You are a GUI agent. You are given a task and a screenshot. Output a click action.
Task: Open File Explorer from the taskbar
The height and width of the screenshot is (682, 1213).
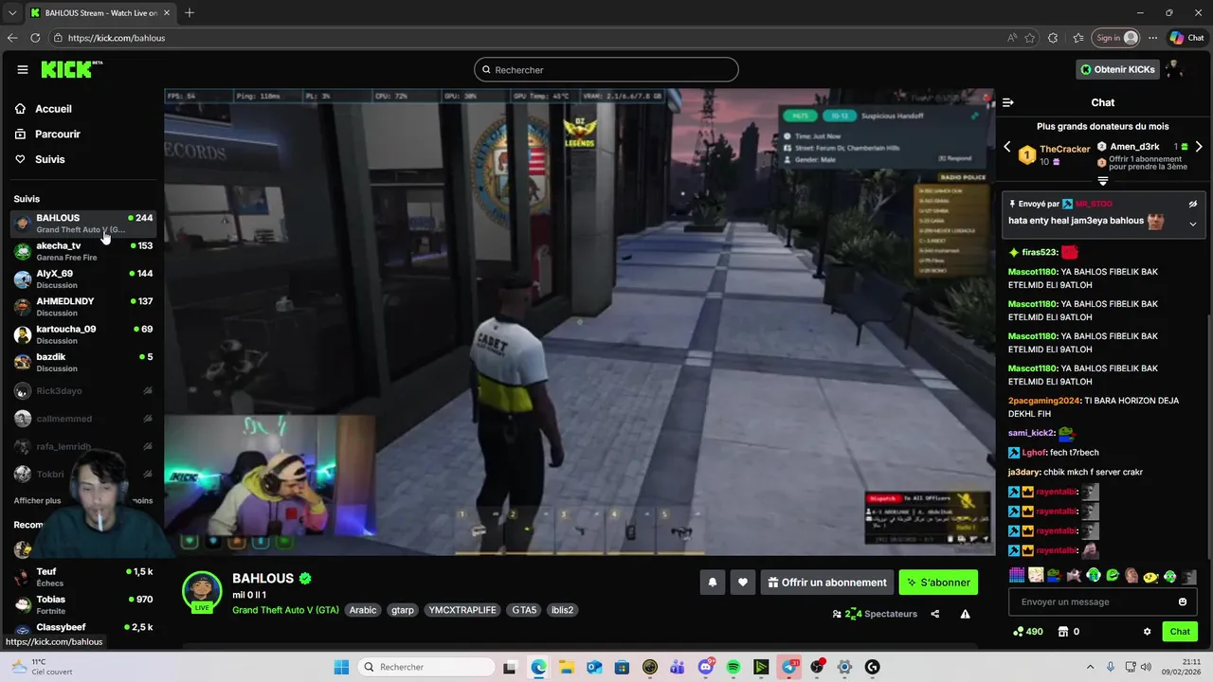[x=566, y=667]
